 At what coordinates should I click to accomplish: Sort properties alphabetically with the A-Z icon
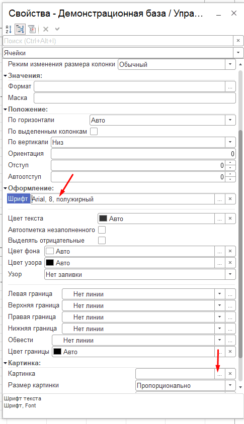9,29
